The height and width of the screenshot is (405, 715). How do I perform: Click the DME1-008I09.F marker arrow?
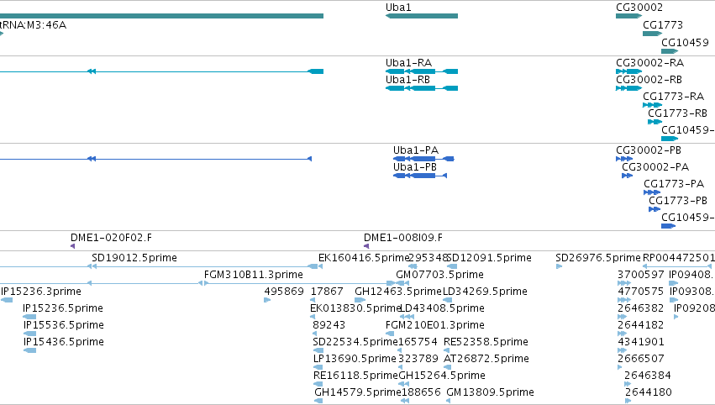pos(366,246)
